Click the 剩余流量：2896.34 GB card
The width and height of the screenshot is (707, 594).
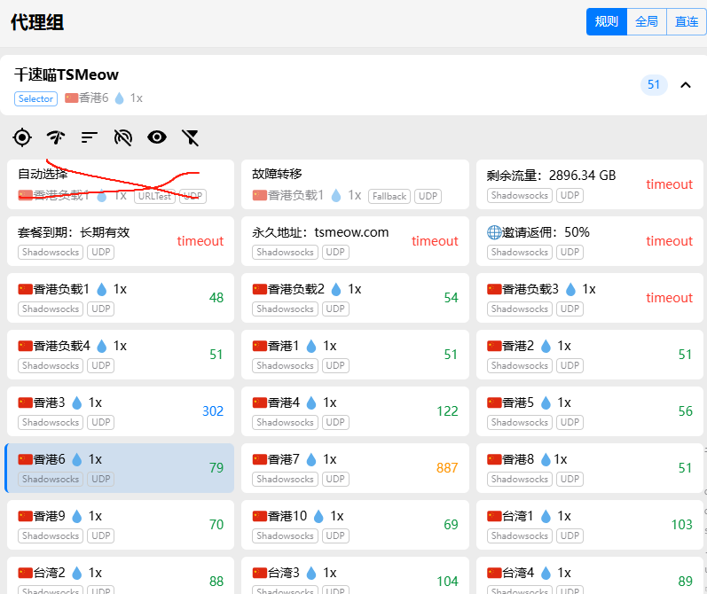[590, 184]
